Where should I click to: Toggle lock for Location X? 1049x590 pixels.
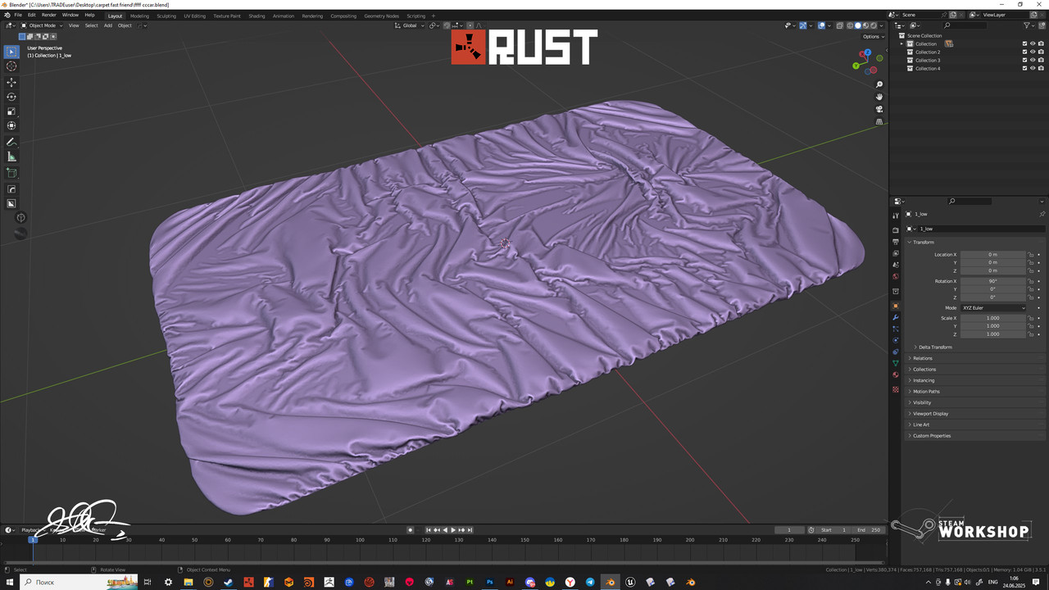coord(1031,255)
